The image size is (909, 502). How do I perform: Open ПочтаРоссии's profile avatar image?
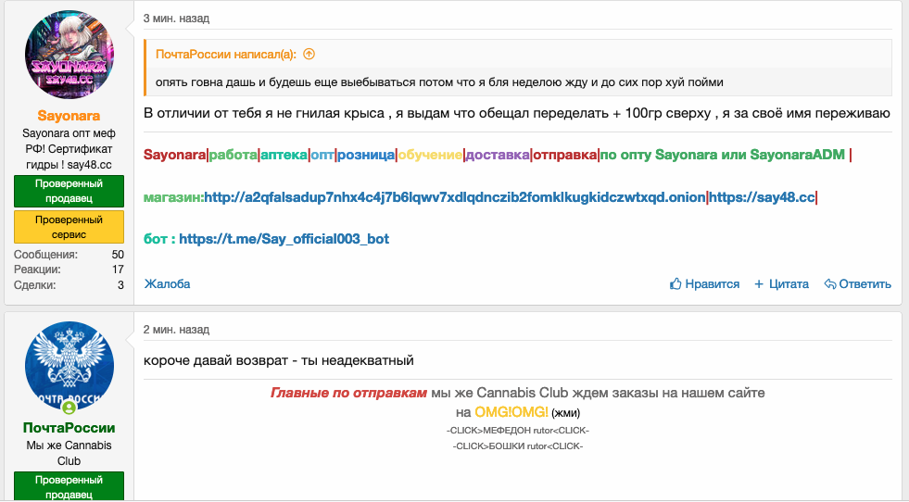tap(69, 366)
